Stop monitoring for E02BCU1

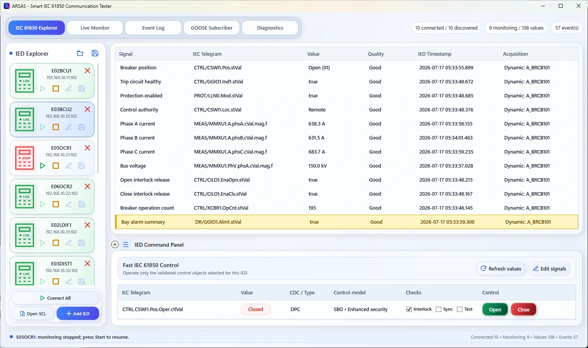pyautogui.click(x=56, y=88)
